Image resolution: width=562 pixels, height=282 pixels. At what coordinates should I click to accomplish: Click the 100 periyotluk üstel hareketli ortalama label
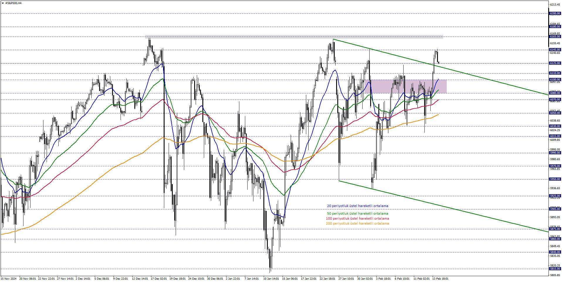click(358, 218)
